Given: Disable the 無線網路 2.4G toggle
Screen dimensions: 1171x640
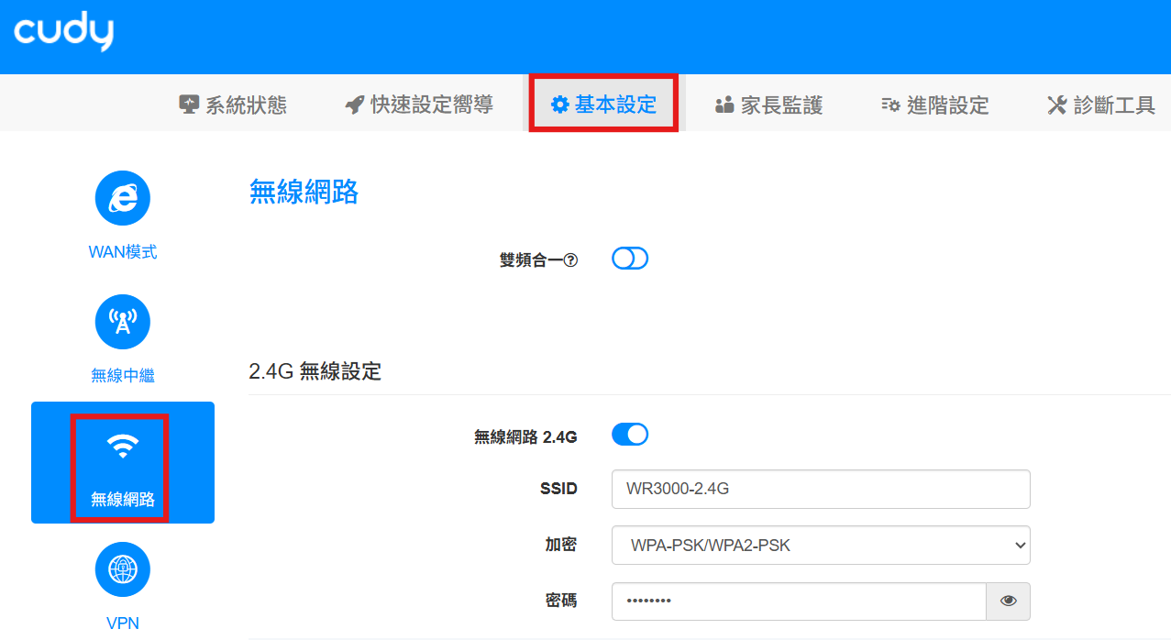Looking at the screenshot, I should pos(630,435).
